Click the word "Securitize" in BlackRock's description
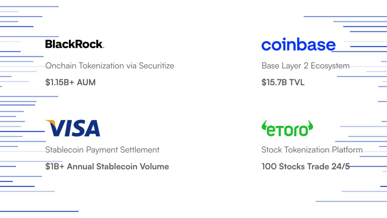Image resolution: width=387 pixels, height=218 pixels. (x=156, y=66)
